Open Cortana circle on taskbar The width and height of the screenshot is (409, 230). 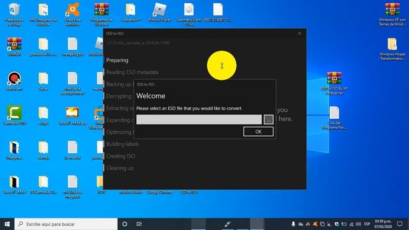[125, 224]
